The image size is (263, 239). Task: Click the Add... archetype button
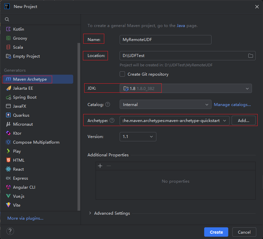[x=243, y=121]
